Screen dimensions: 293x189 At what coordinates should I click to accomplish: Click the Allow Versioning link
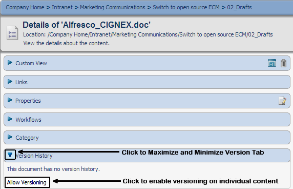pos(27,182)
